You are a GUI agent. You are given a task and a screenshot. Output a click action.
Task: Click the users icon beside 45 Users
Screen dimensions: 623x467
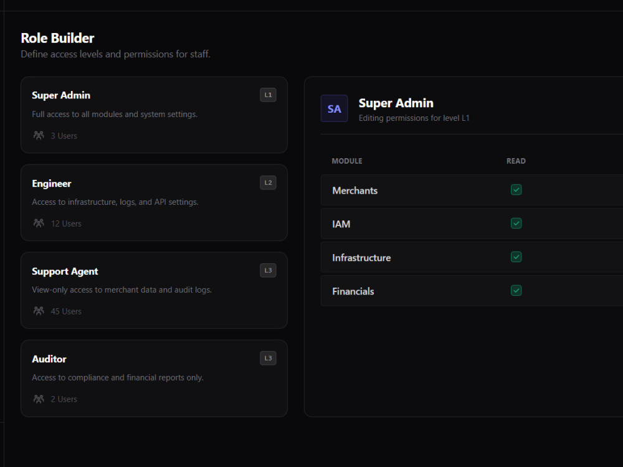39,311
